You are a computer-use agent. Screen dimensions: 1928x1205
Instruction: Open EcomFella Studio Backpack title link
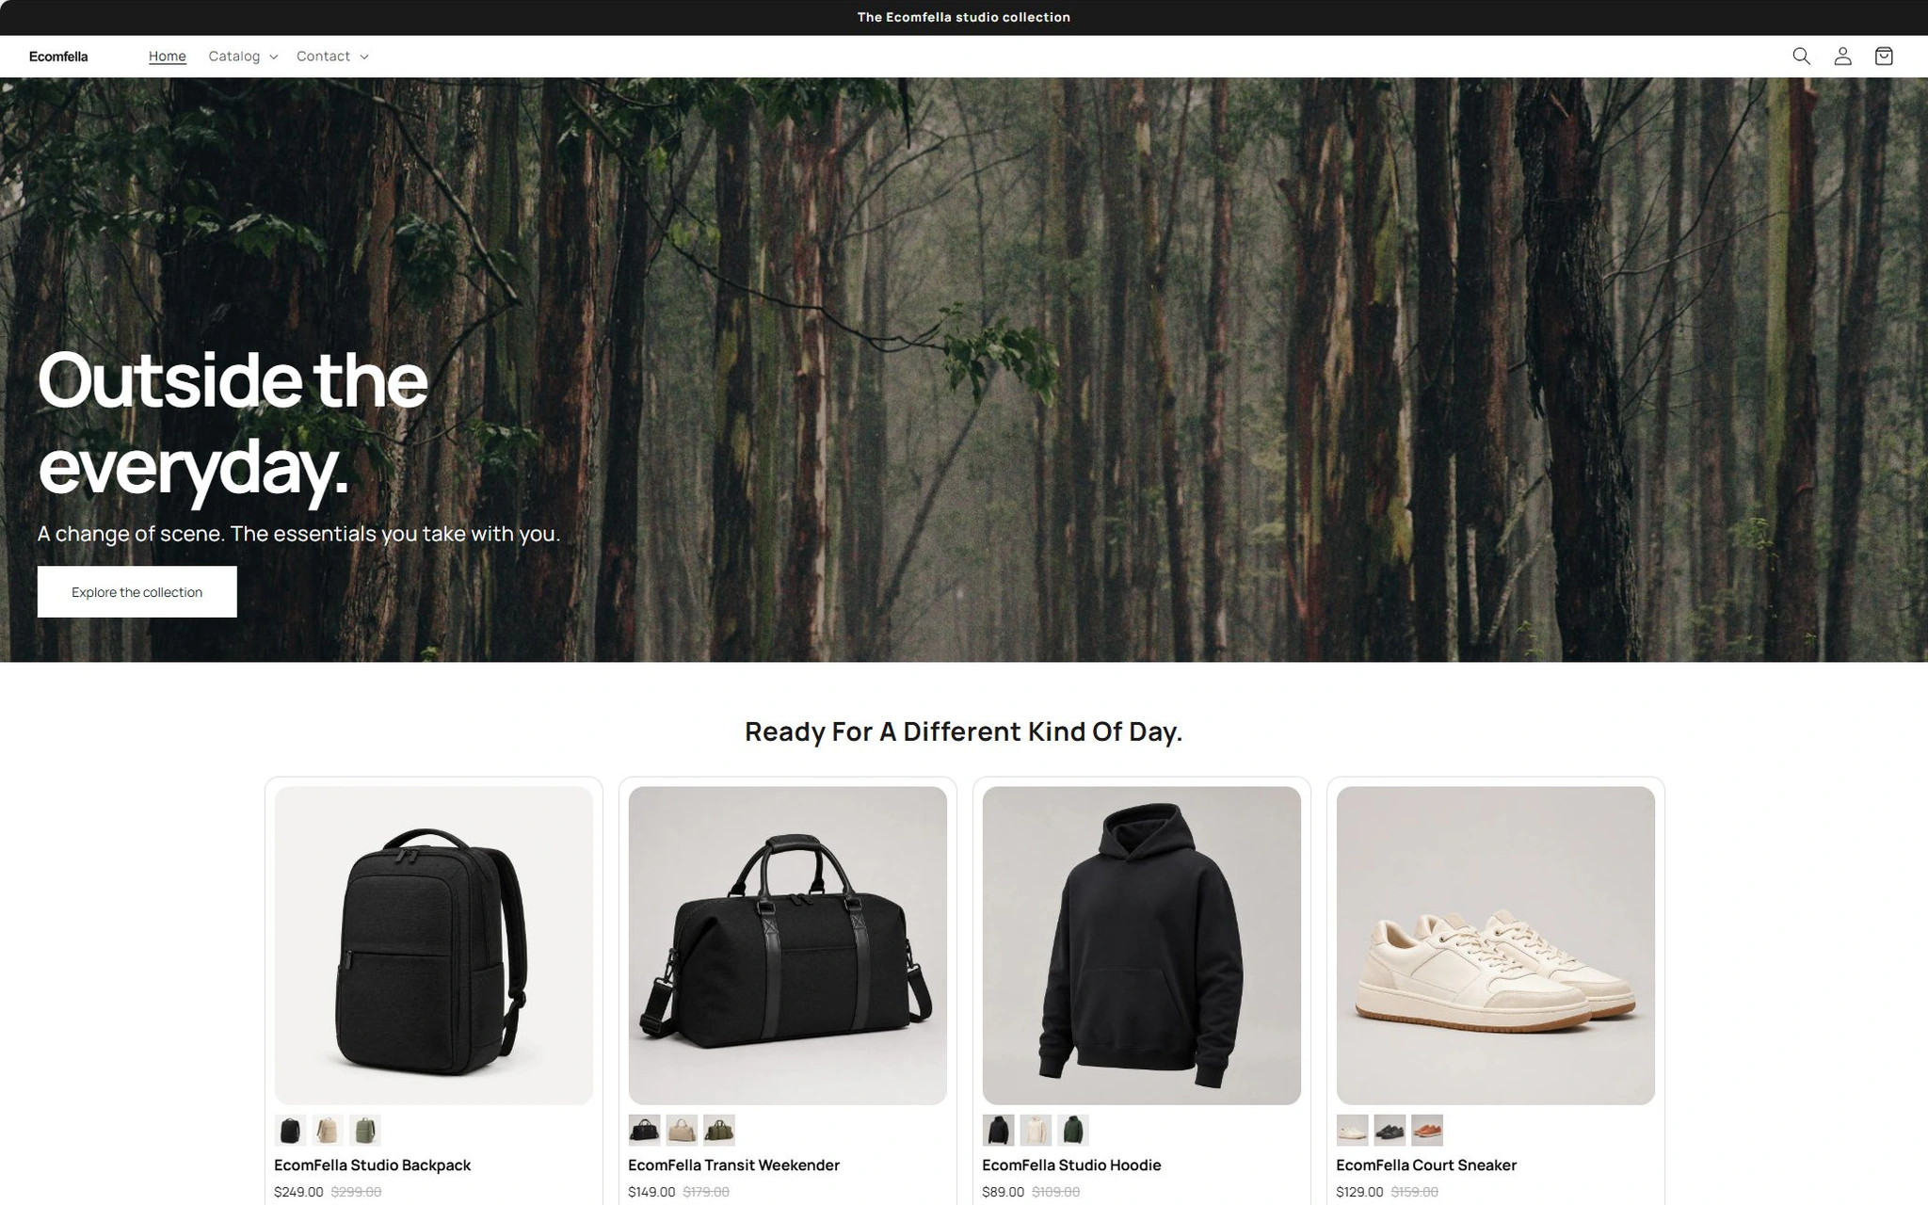(373, 1165)
